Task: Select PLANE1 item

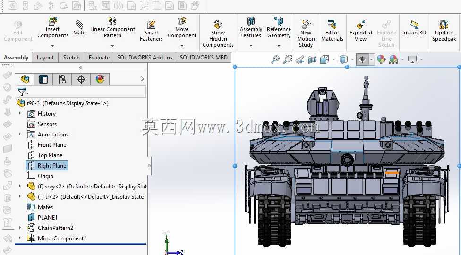Action: click(43, 217)
